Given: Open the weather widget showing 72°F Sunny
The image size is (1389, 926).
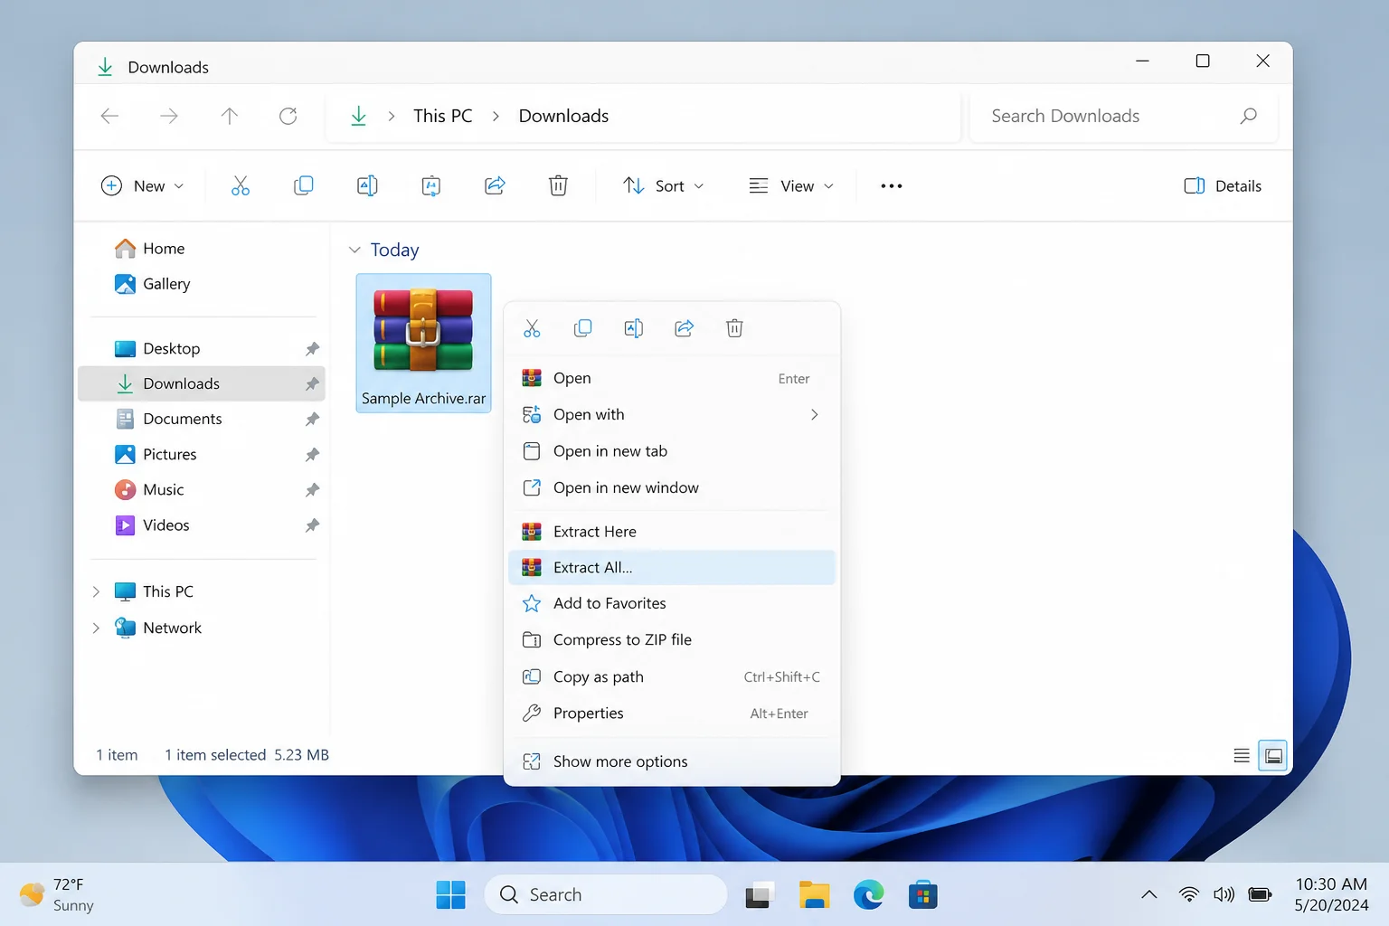Looking at the screenshot, I should coord(57,894).
